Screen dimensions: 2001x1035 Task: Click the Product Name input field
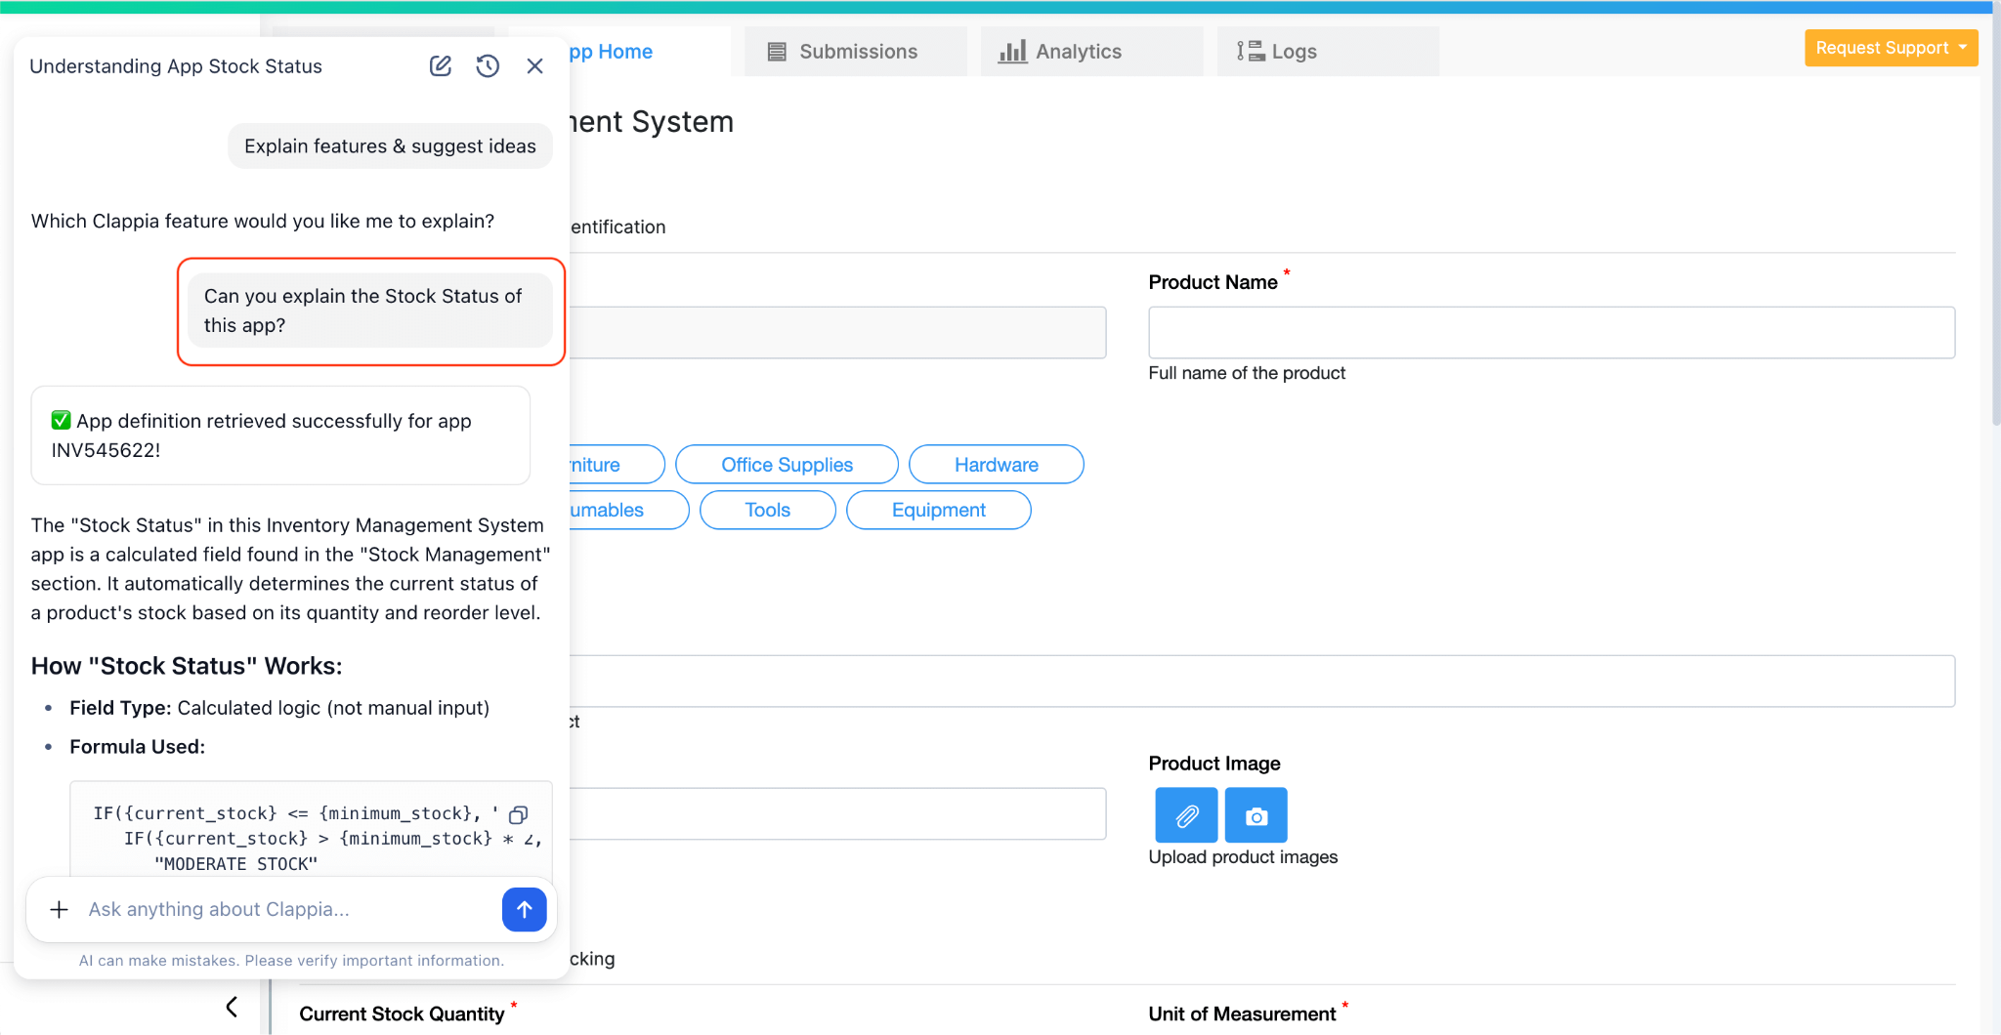click(x=1552, y=332)
